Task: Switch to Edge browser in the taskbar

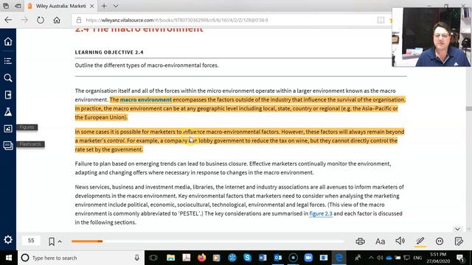Action: point(339,258)
